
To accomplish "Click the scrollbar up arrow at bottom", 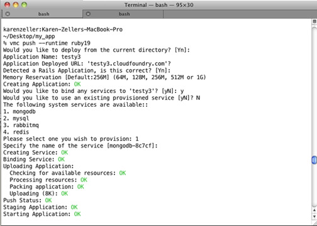I will (x=314, y=210).
